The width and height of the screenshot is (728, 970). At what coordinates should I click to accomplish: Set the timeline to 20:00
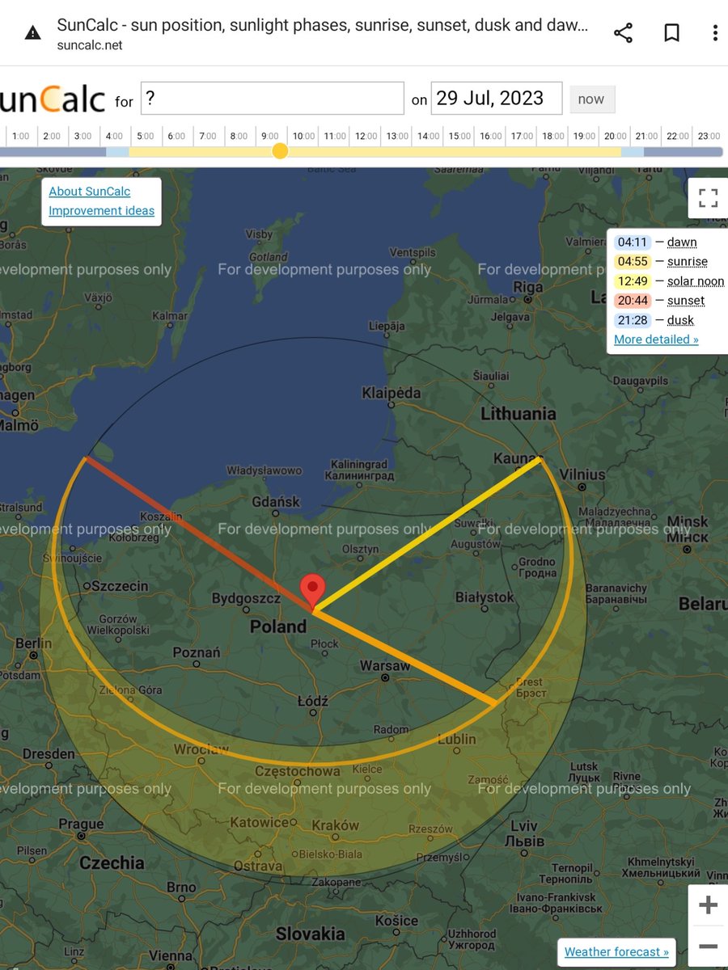tap(616, 136)
